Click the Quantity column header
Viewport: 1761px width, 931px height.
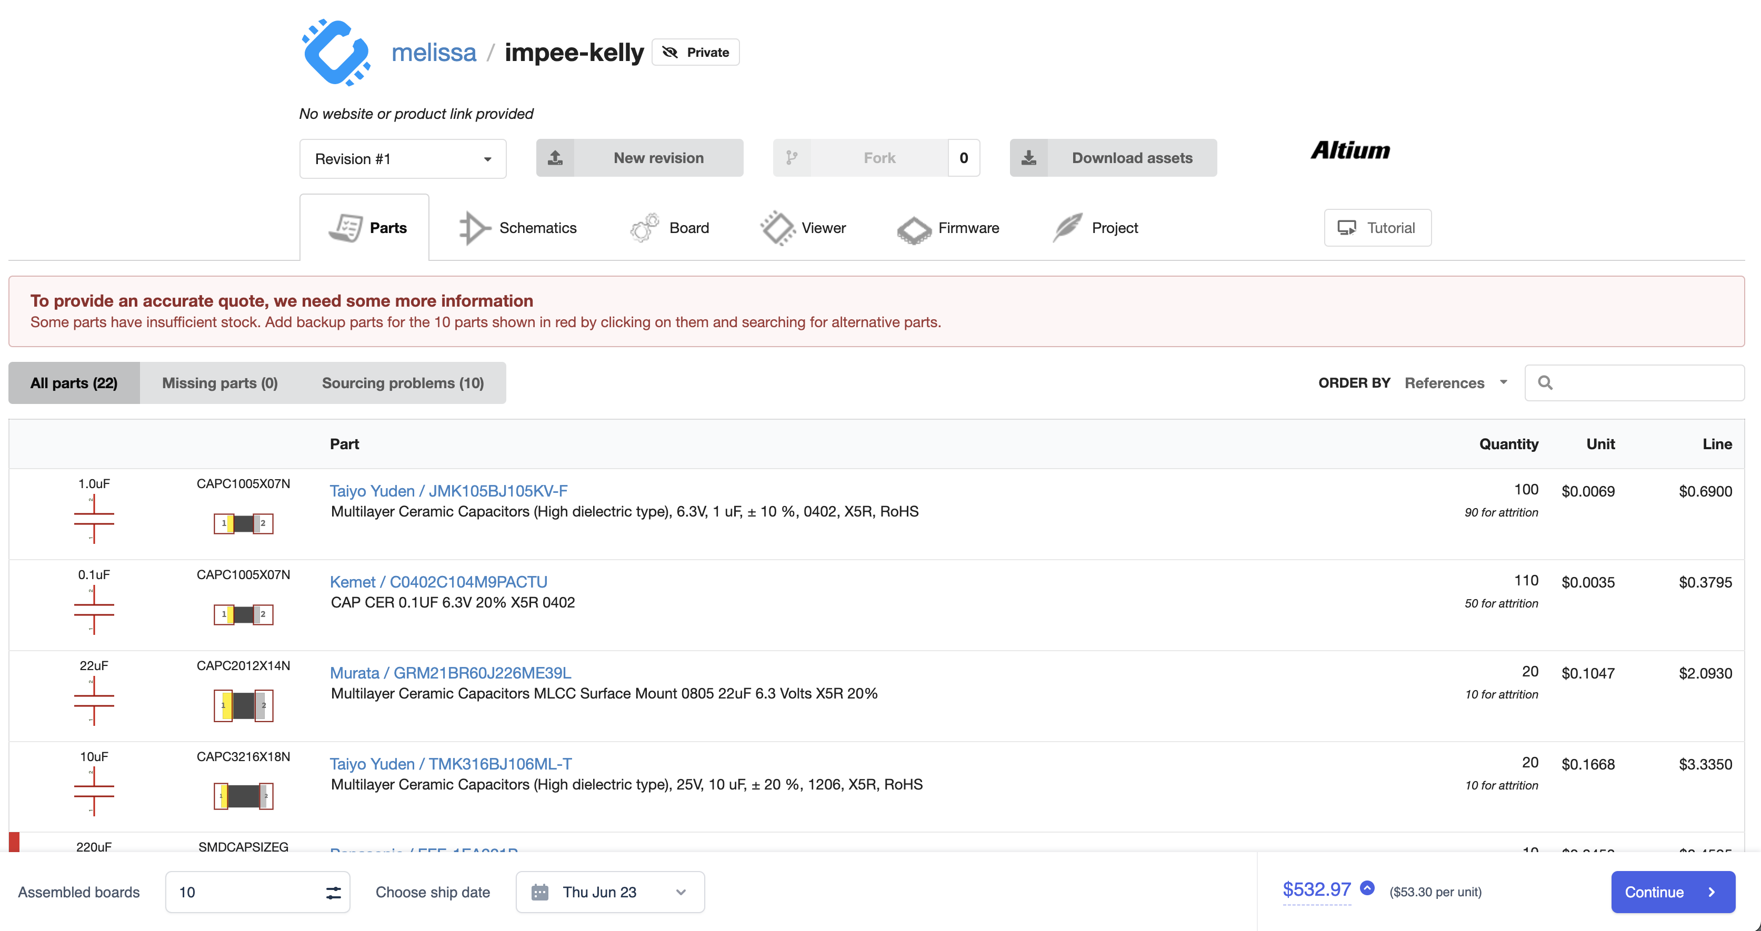pyautogui.click(x=1509, y=444)
